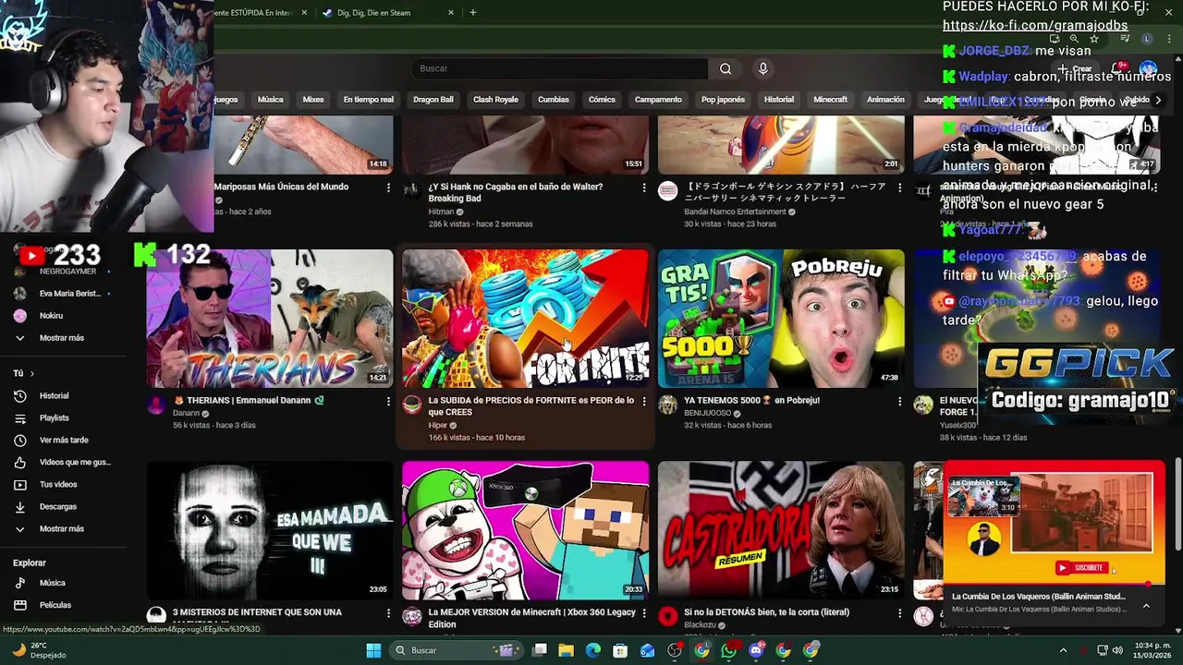Switch to Dig, Dig, Die en Steam tab

click(374, 13)
